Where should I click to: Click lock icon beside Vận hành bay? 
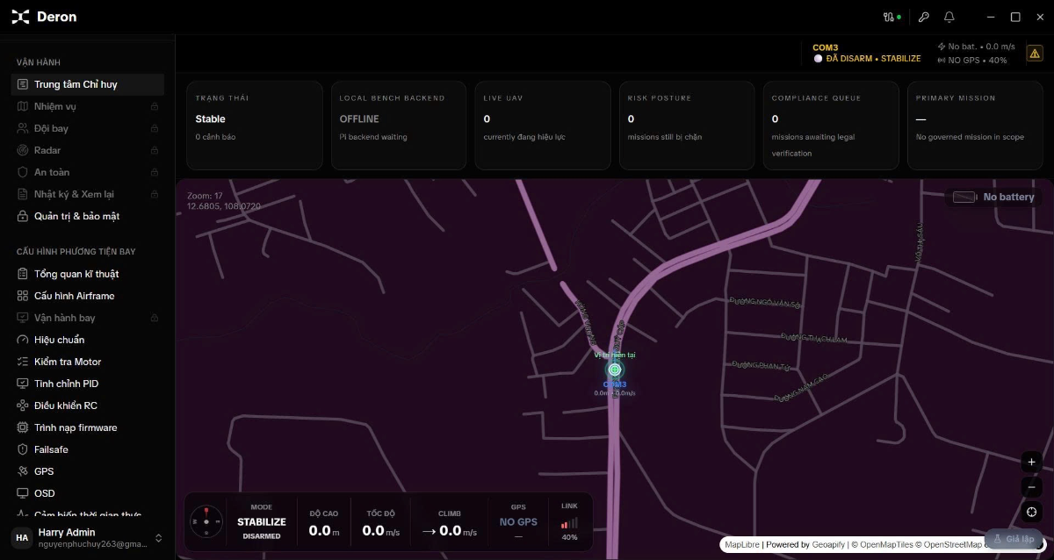(155, 318)
